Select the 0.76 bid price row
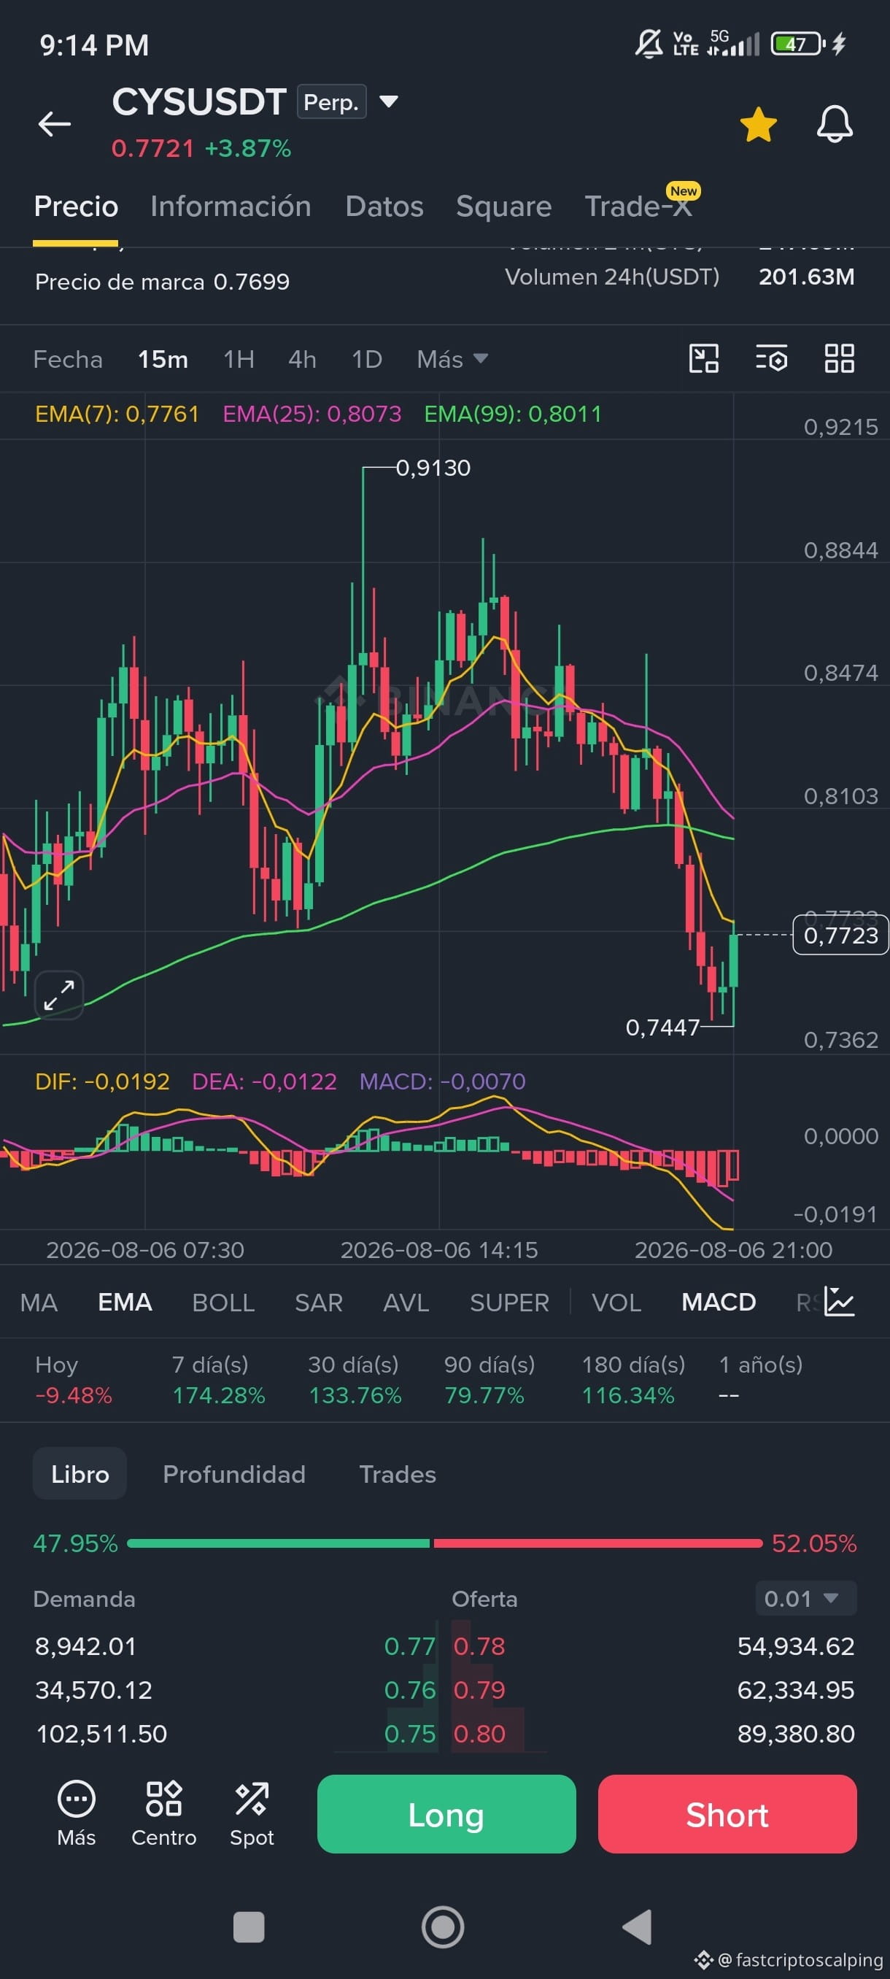The width and height of the screenshot is (890, 1979). [x=235, y=1689]
